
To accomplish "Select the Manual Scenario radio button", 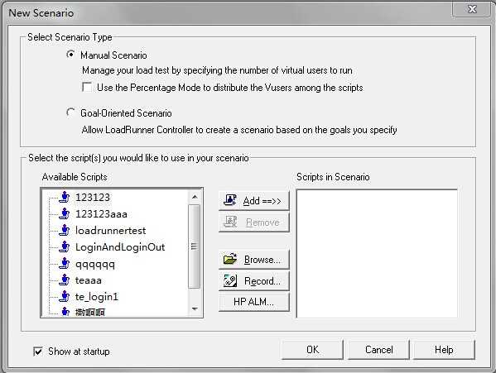I will (x=71, y=55).
